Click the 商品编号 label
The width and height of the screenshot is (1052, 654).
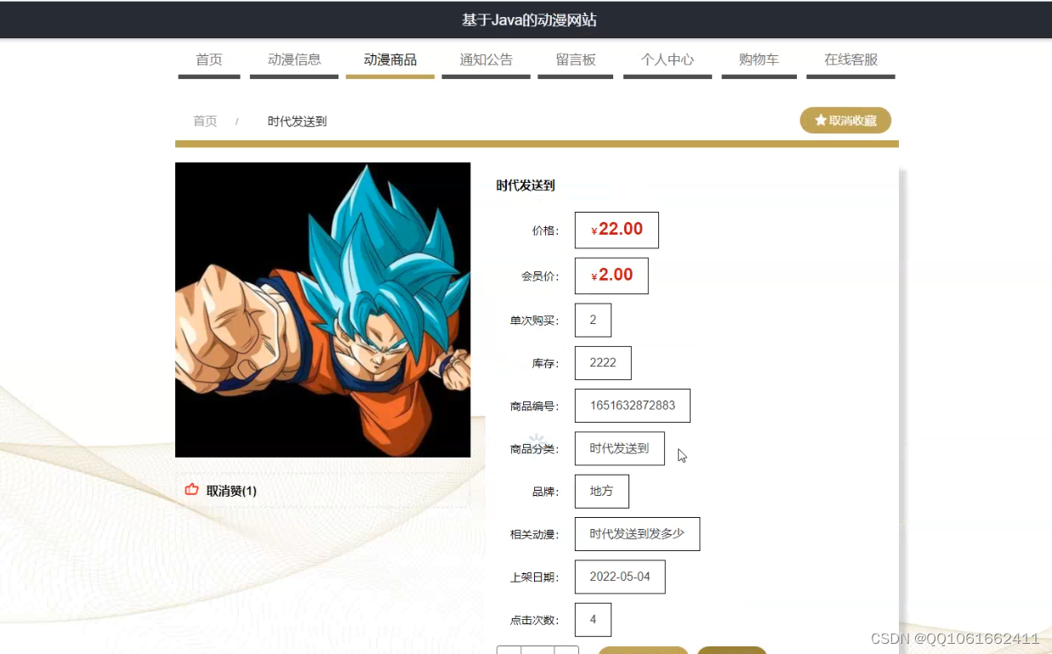click(535, 407)
